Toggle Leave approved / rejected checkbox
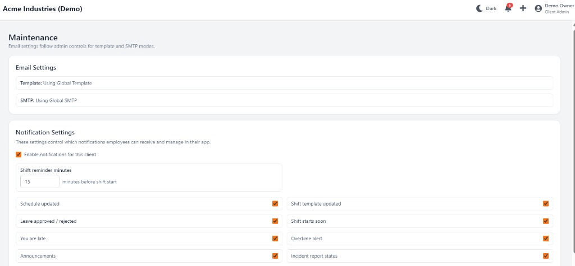The height and width of the screenshot is (266, 575). click(x=275, y=221)
